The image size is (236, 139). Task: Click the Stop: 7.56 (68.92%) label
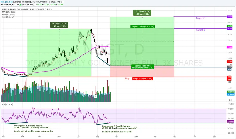(x=143, y=79)
